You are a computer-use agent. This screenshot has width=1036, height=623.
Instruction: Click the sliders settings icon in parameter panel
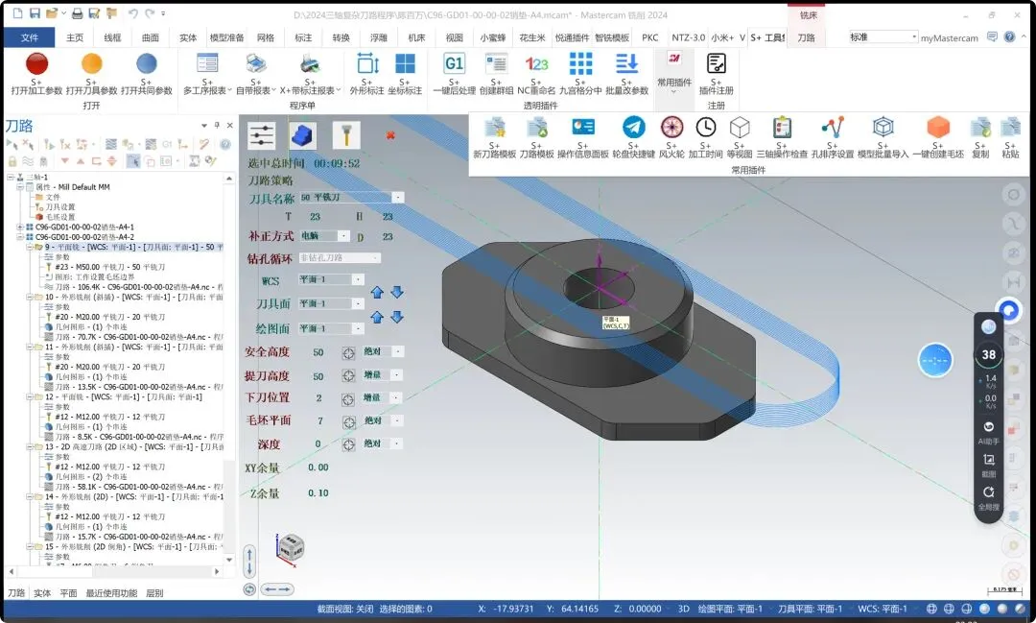point(262,135)
